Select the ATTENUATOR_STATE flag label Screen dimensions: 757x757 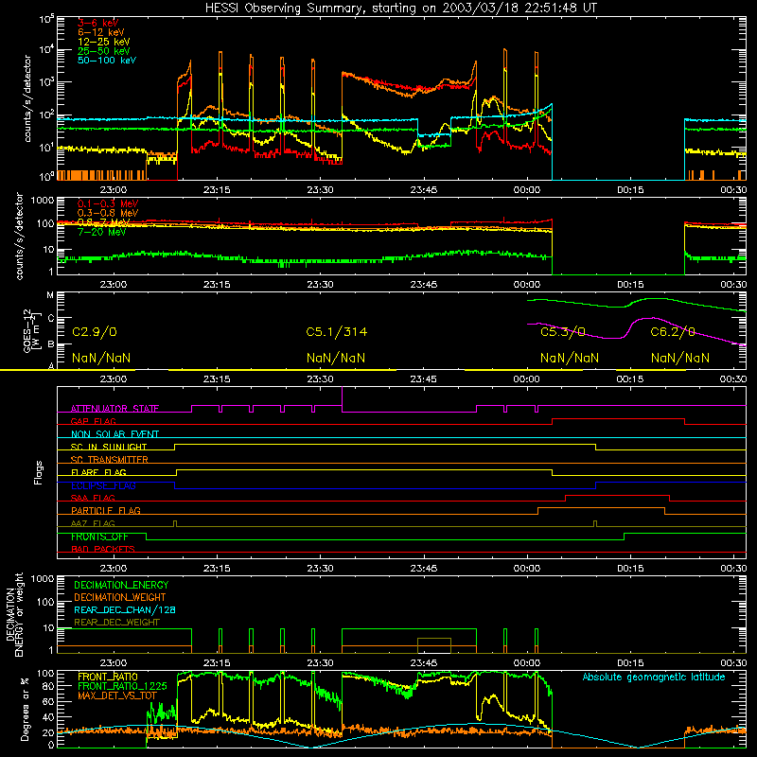114,409
